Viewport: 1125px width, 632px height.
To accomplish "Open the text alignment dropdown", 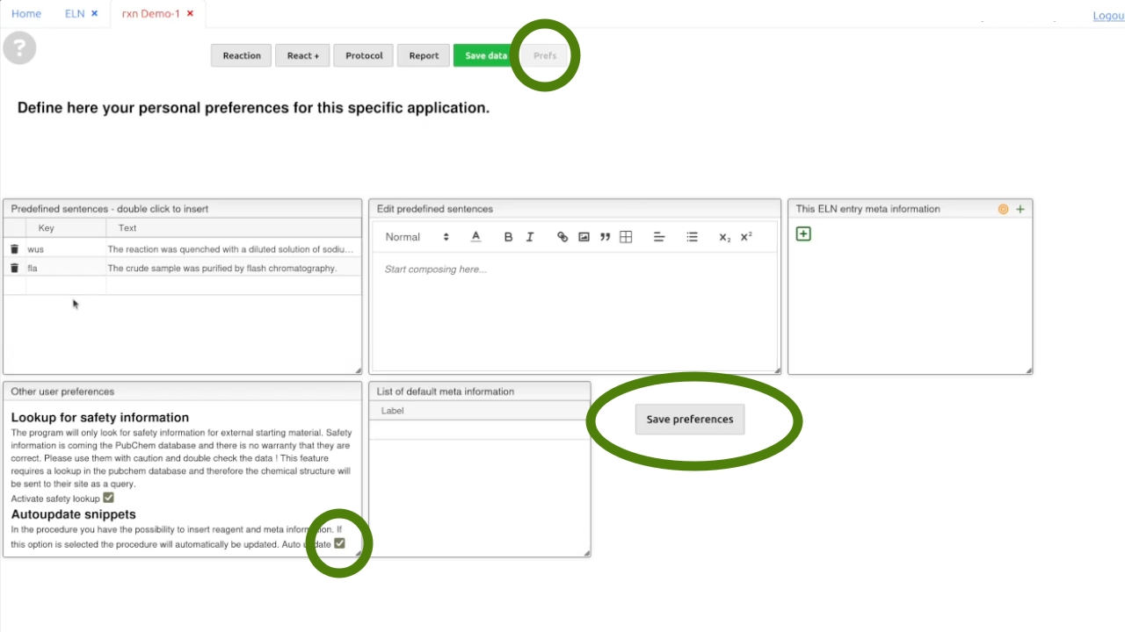I will [658, 237].
